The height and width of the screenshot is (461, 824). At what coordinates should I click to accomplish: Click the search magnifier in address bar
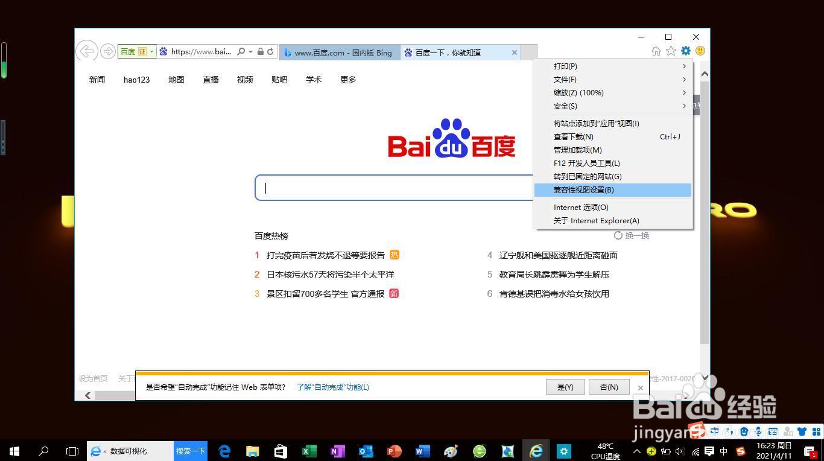[241, 52]
